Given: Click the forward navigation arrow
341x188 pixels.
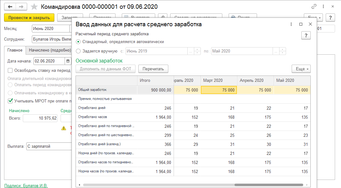Looking at the screenshot, I should [21, 7].
